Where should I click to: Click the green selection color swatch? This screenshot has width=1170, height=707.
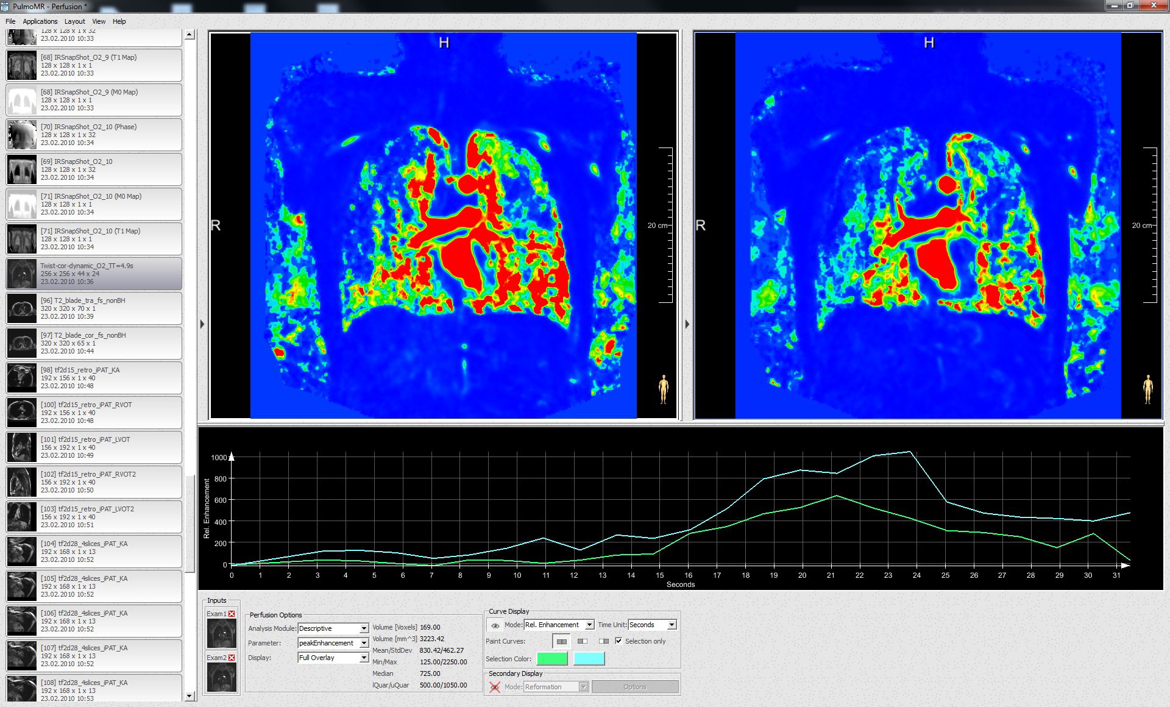click(x=552, y=658)
